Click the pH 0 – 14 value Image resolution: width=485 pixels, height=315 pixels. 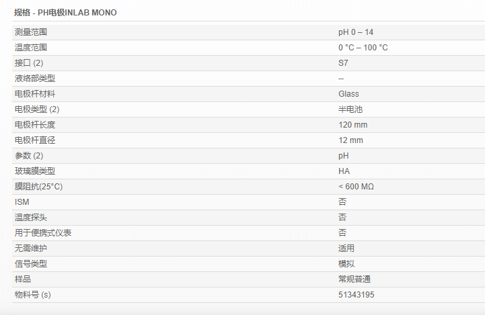(x=356, y=32)
